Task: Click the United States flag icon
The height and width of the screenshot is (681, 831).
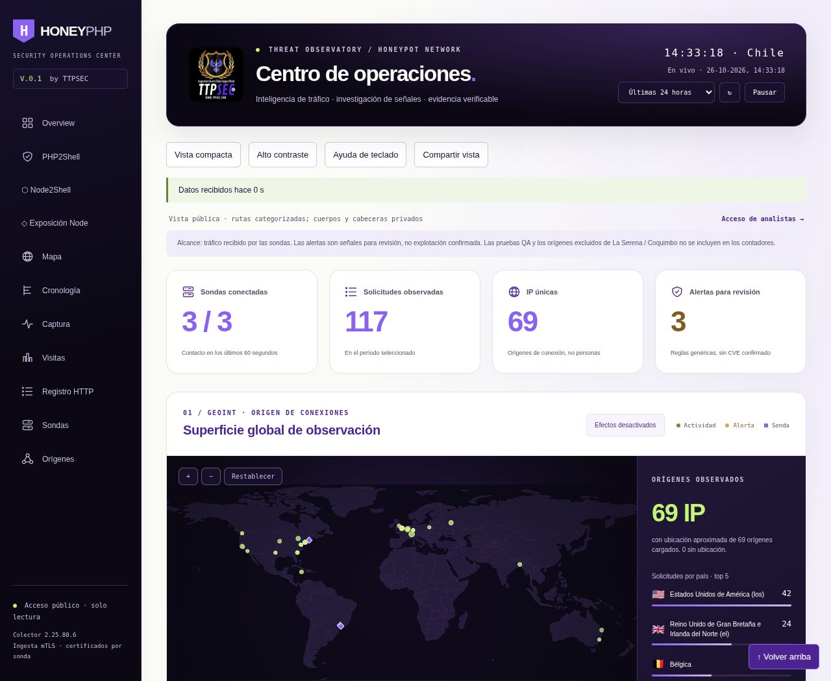Action: pos(658,594)
